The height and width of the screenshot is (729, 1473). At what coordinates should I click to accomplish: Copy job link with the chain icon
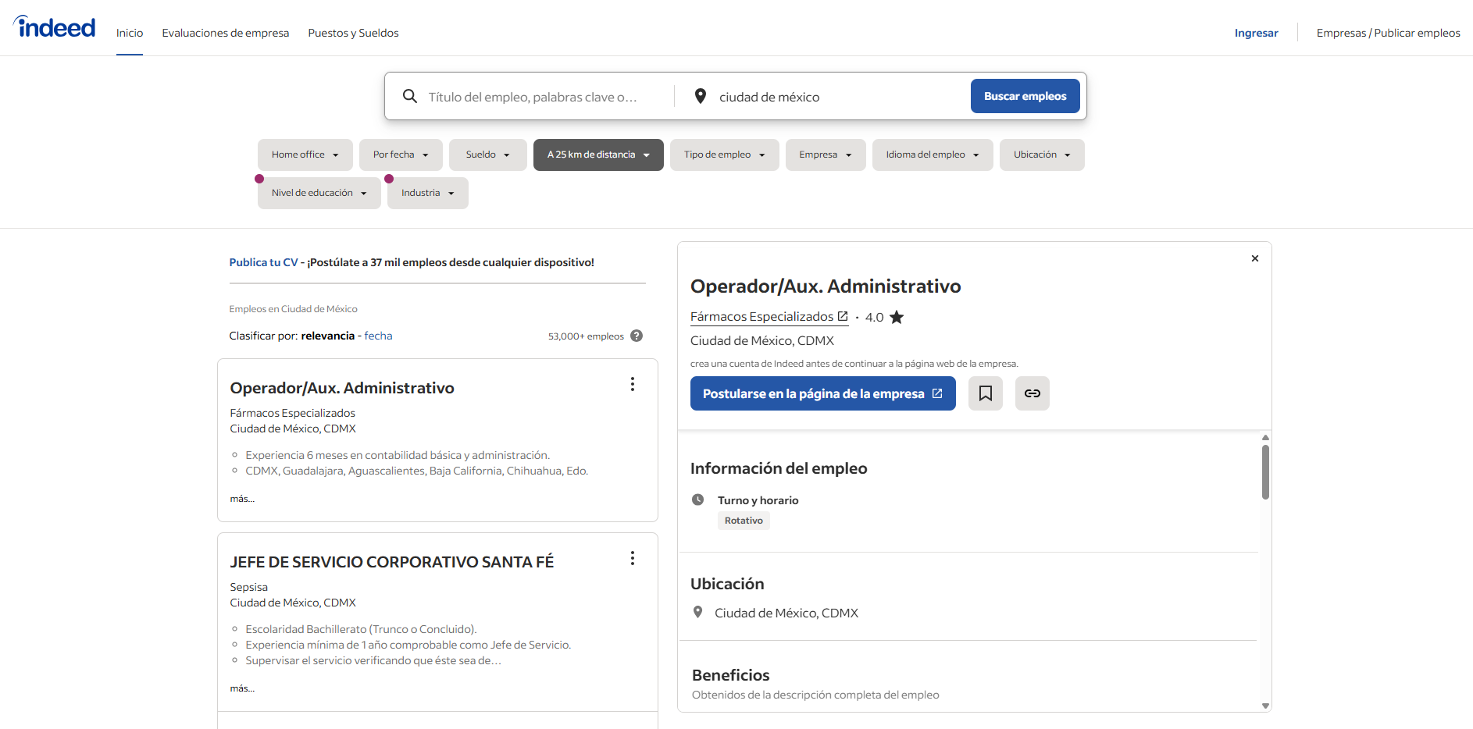tap(1033, 393)
